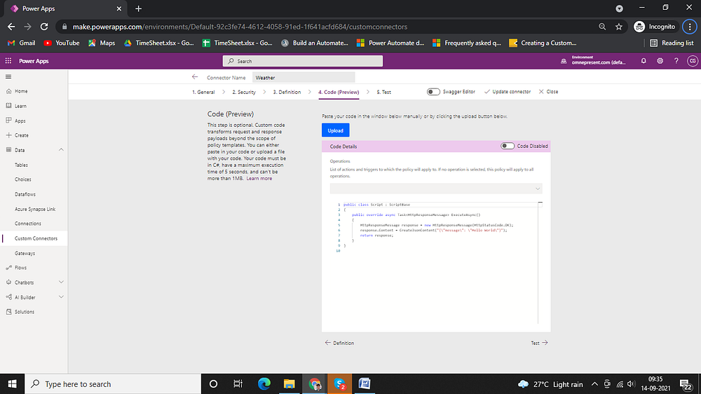Screen dimensions: 701x394
Task: Open the Power Apps app launcher waffle
Action: [x=8, y=61]
